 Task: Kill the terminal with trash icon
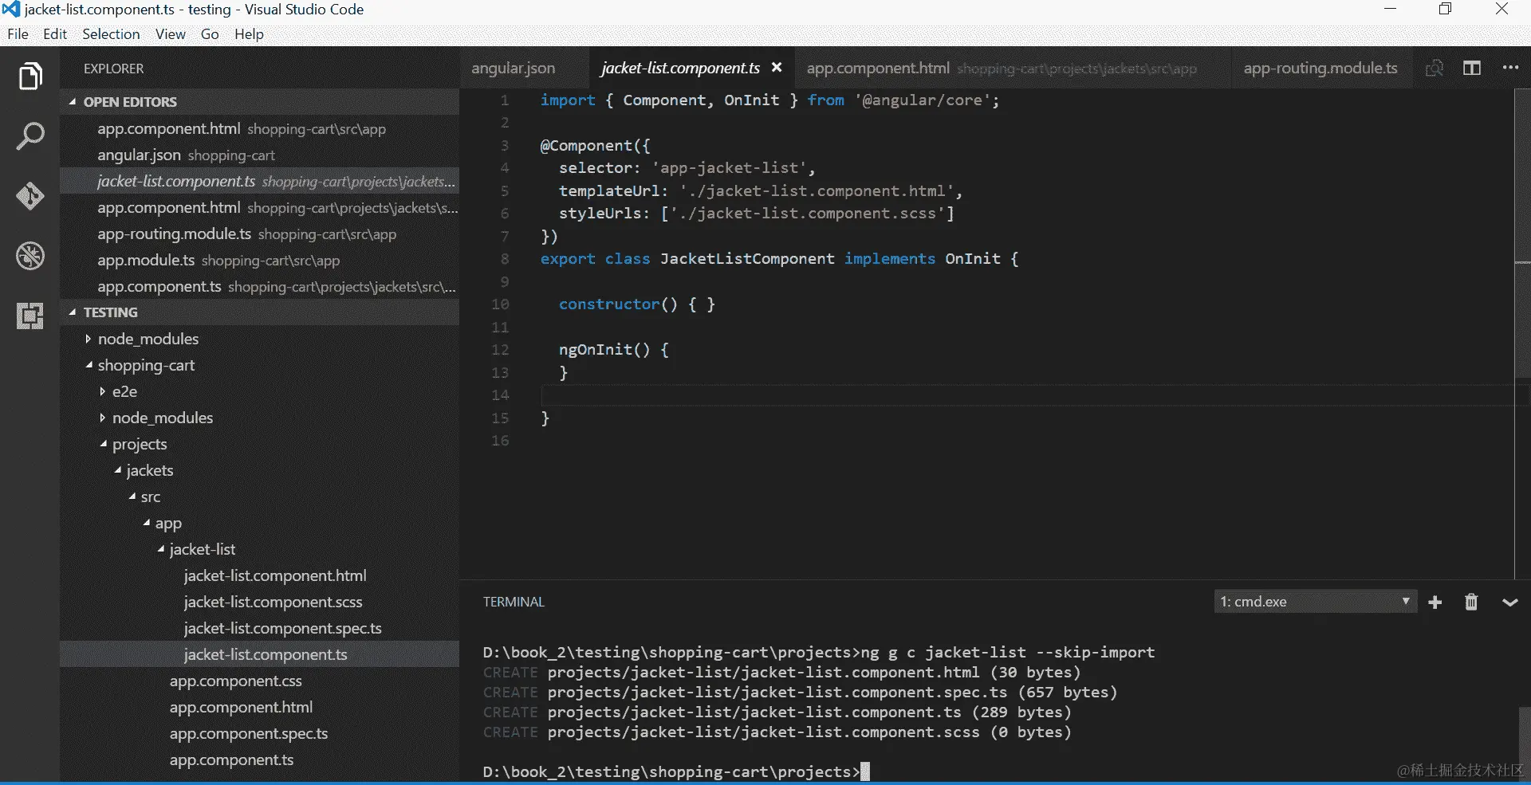1471,602
